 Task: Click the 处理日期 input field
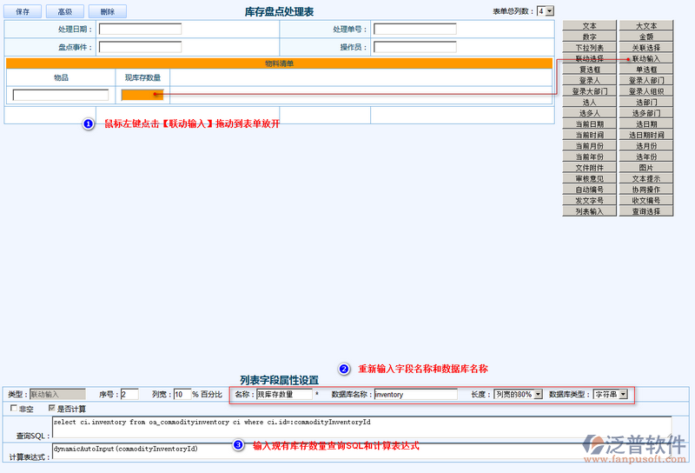140,30
